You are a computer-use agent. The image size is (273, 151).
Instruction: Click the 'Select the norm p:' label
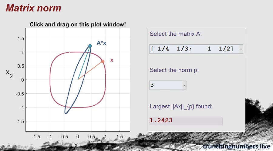[x=174, y=70]
